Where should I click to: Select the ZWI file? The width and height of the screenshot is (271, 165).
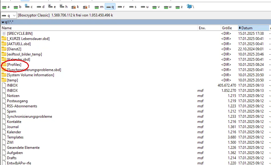point(10,142)
